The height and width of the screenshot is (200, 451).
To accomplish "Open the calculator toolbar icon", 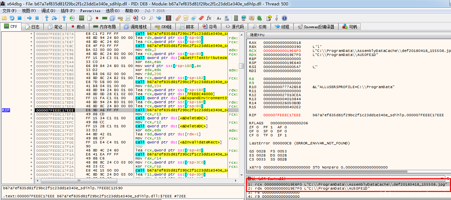I will point(236,18).
